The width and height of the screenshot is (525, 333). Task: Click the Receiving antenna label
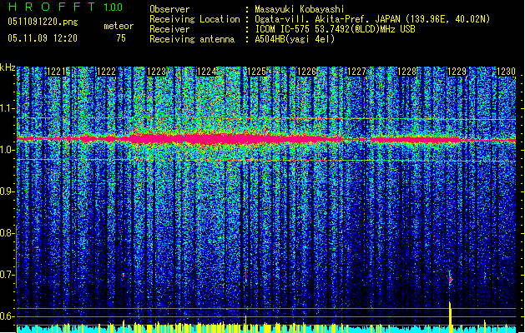(x=192, y=39)
